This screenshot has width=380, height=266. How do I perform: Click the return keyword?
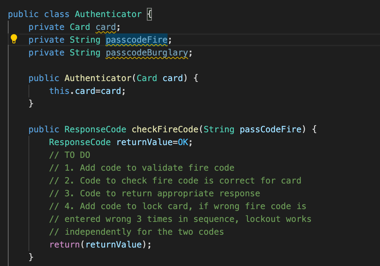click(65, 245)
